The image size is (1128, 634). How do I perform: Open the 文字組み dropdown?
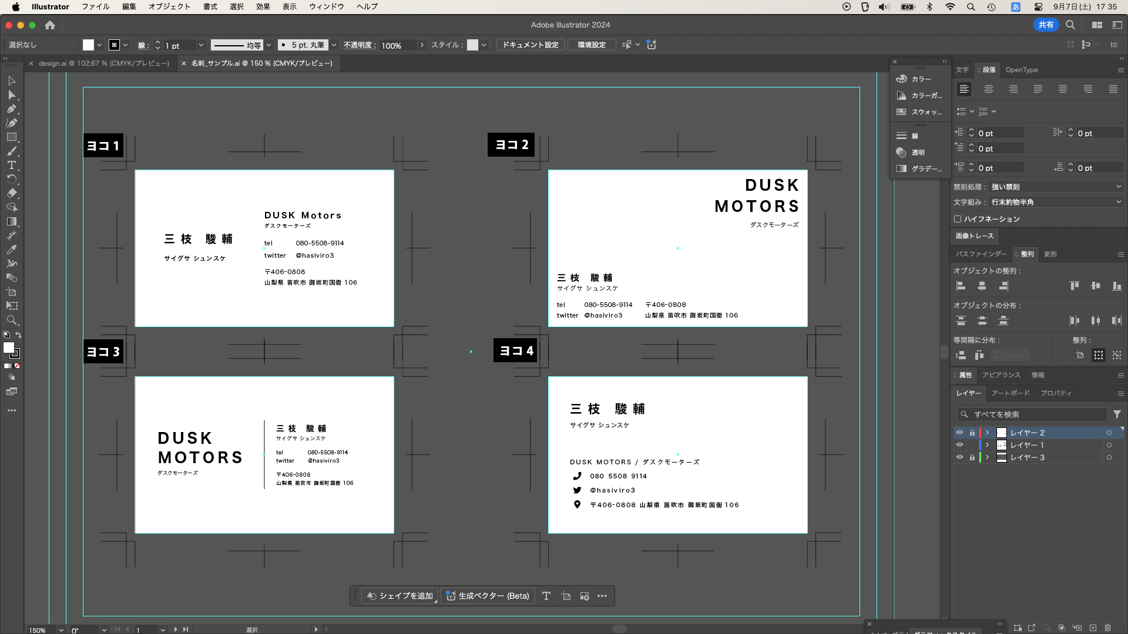[1056, 202]
